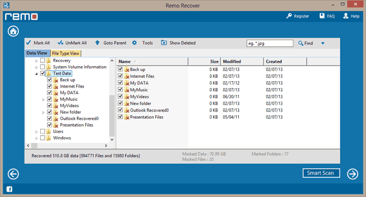This screenshot has height=197, width=366.
Task: Click the Tools gear icon
Action: pos(134,43)
